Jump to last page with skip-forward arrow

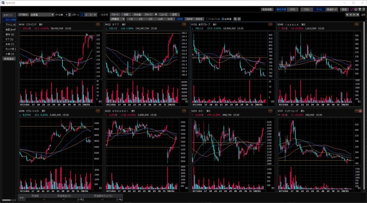[x=358, y=15]
